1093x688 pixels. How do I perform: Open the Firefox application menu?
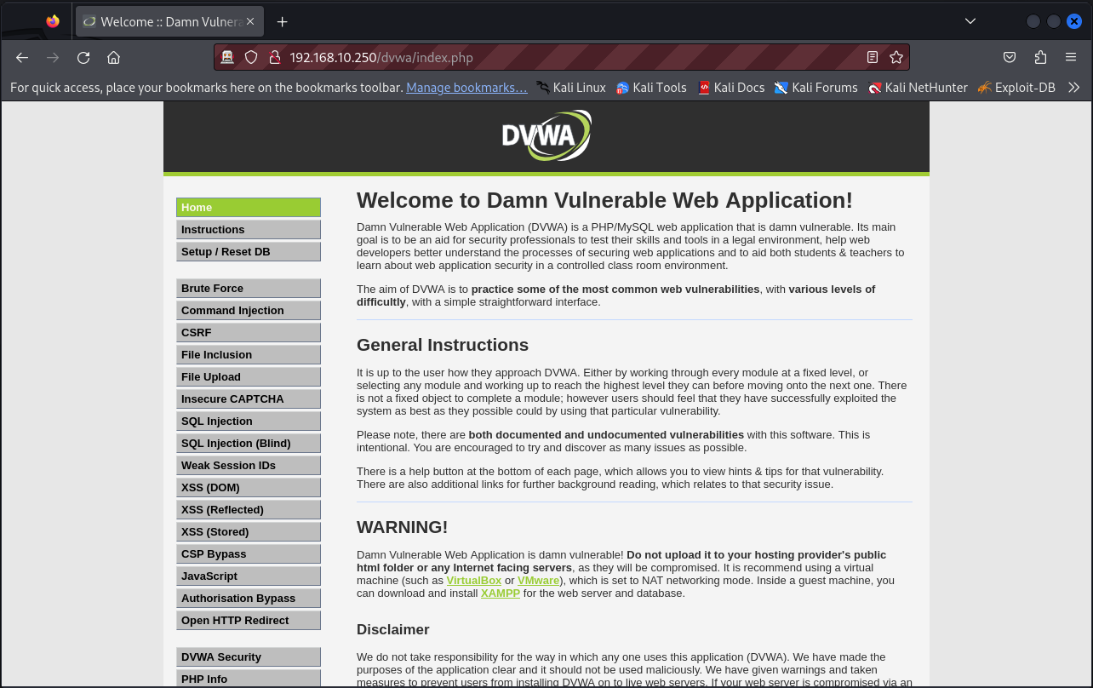tap(1071, 57)
